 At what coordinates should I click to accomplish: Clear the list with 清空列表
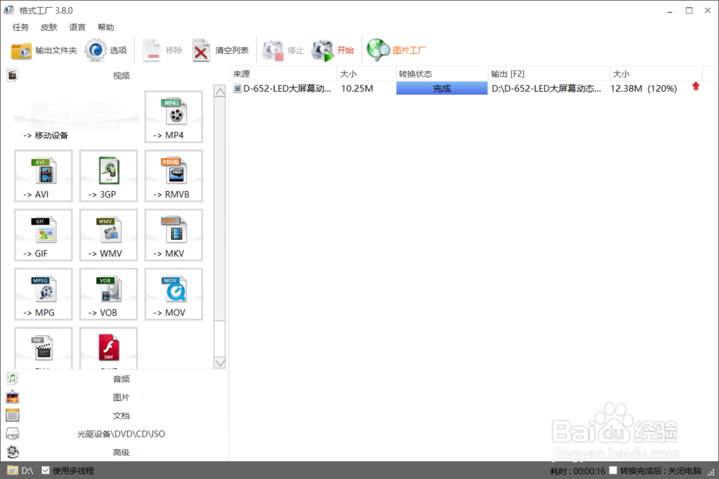[x=220, y=50]
